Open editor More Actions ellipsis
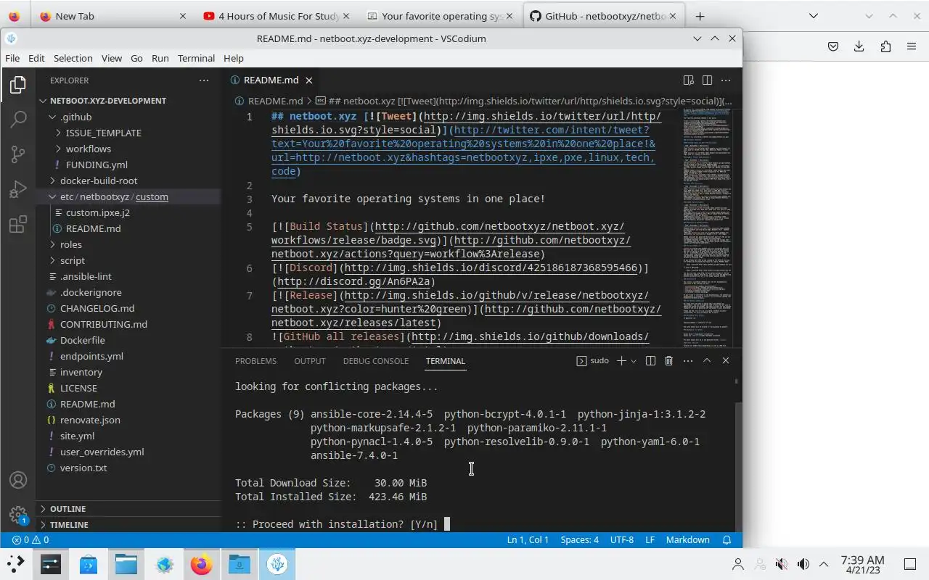The width and height of the screenshot is (929, 580). tap(727, 80)
